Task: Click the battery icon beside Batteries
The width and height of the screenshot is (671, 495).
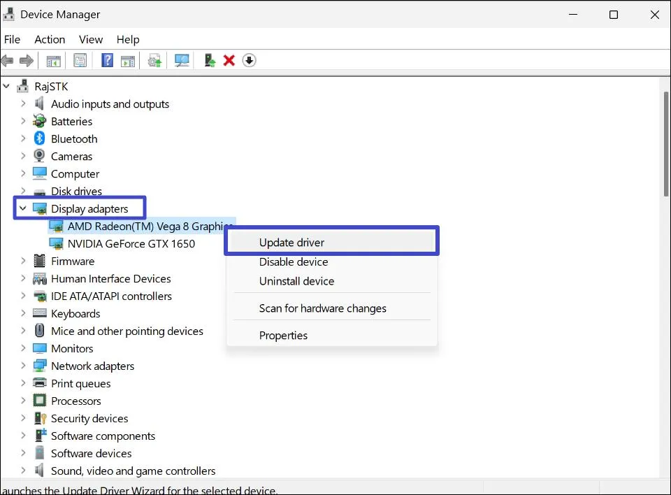Action: pos(39,121)
